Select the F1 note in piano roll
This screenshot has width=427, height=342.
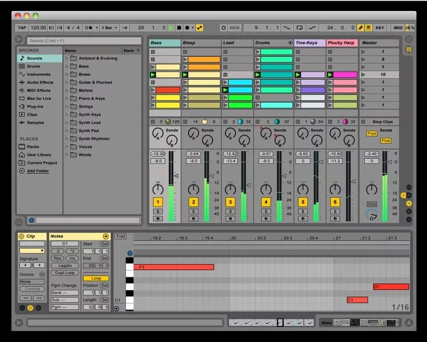(x=173, y=267)
